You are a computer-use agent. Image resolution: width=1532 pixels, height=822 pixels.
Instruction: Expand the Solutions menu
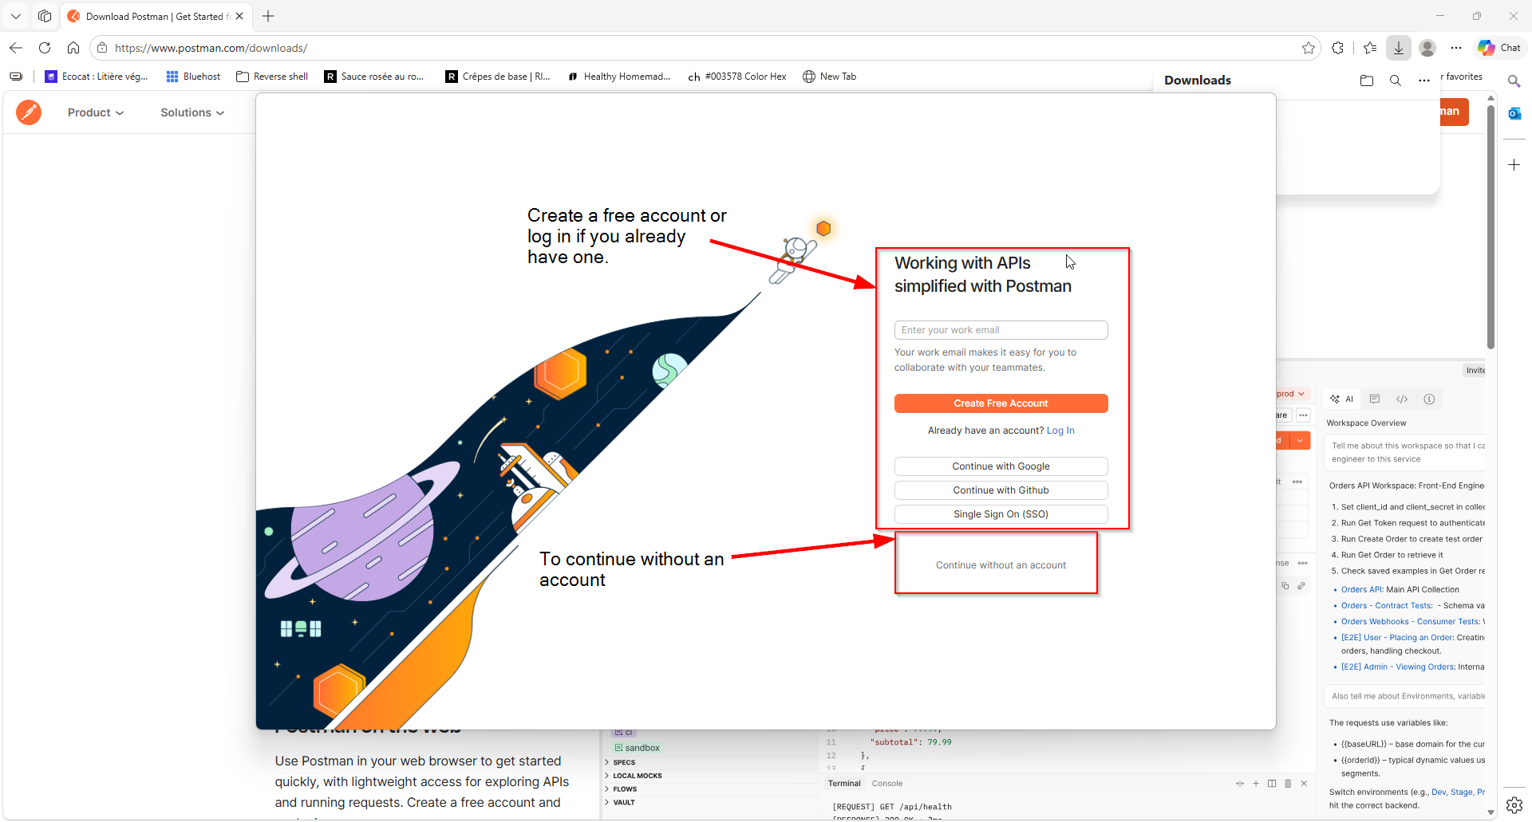tap(192, 112)
